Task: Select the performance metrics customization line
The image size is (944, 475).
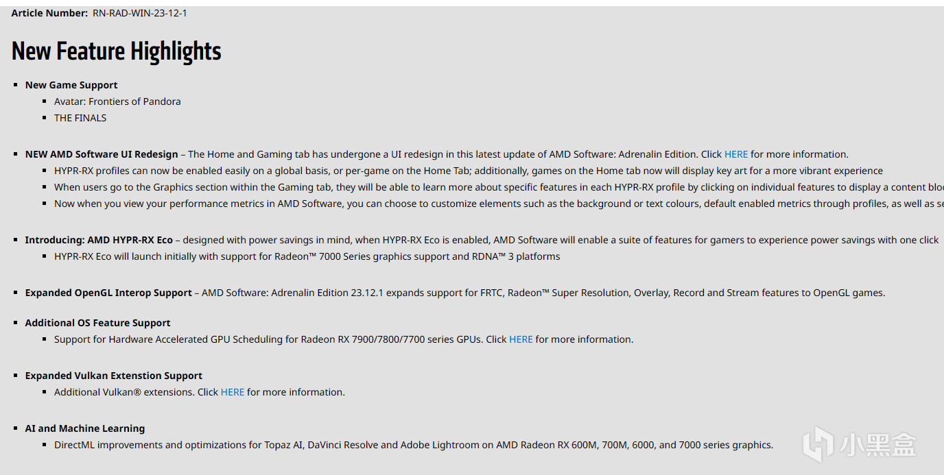Action: coord(499,204)
